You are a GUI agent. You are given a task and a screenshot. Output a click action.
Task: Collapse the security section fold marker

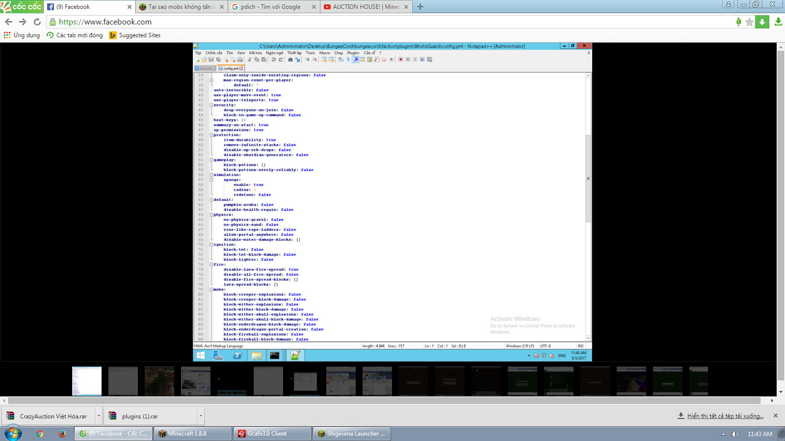coord(211,105)
